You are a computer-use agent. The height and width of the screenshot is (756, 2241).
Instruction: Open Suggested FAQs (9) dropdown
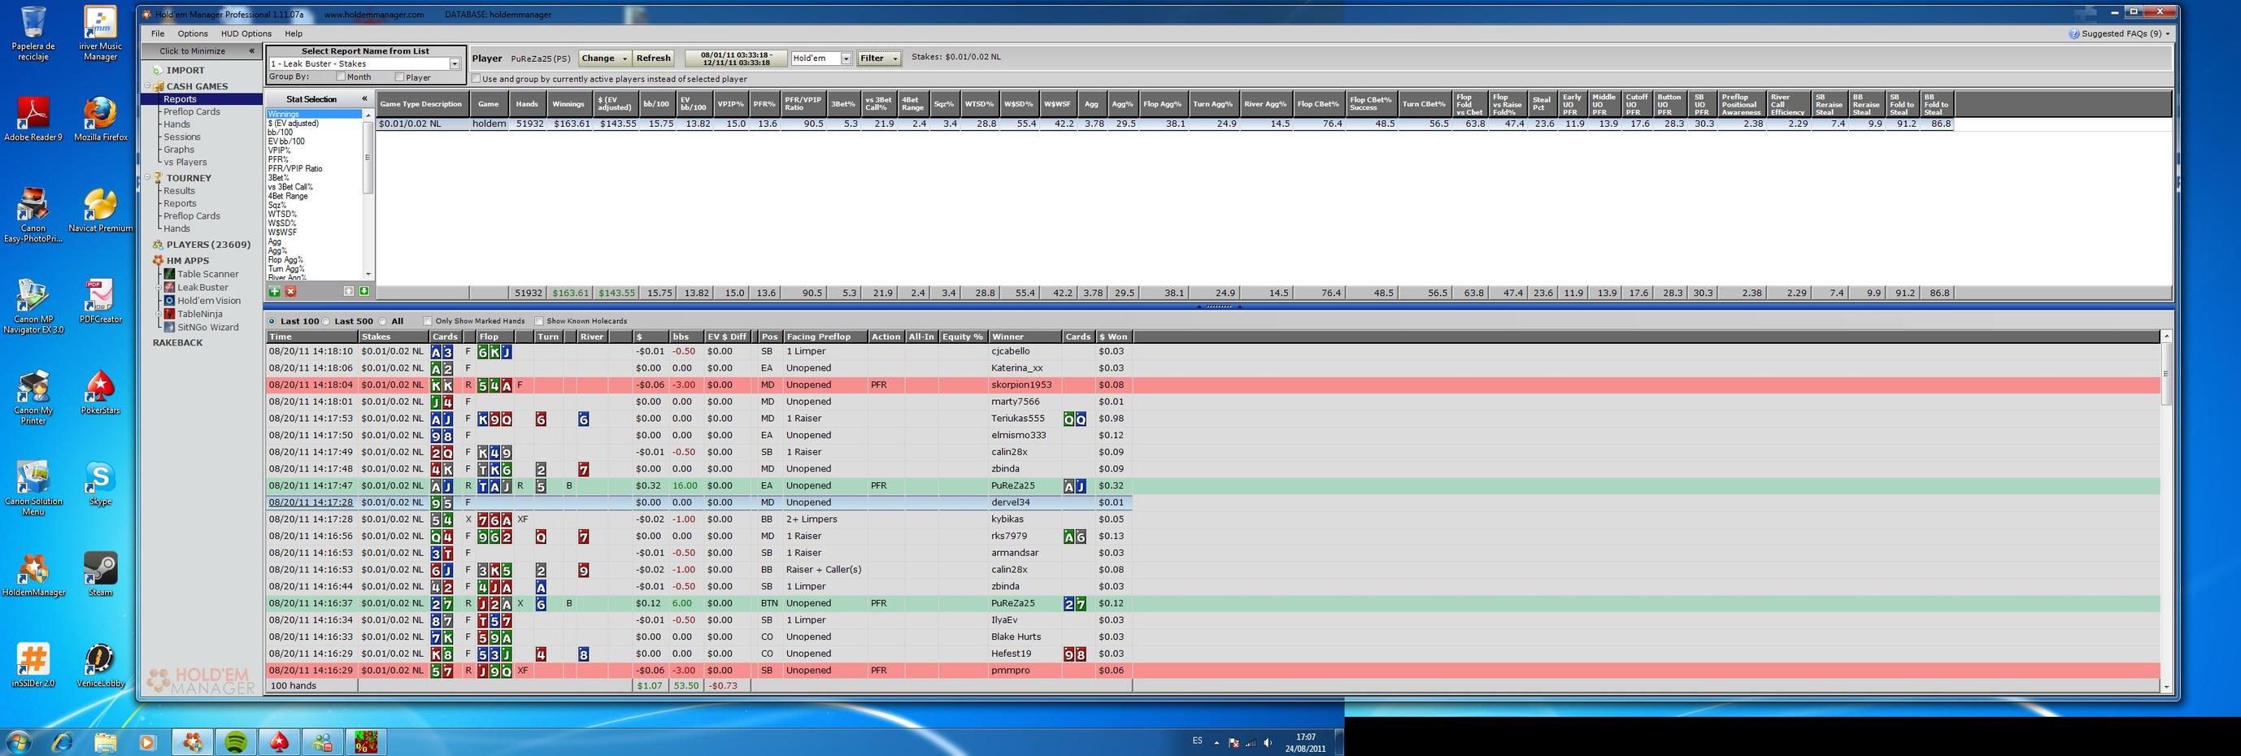tap(2118, 34)
